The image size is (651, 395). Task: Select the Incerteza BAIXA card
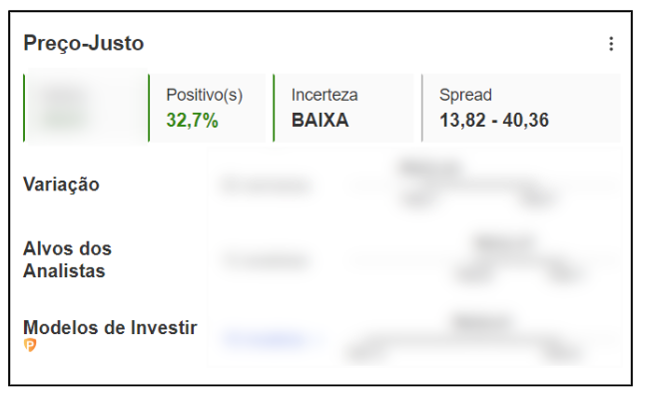click(x=343, y=108)
